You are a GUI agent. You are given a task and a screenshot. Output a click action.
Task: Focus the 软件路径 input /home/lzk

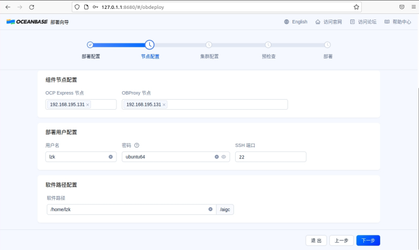(131, 209)
